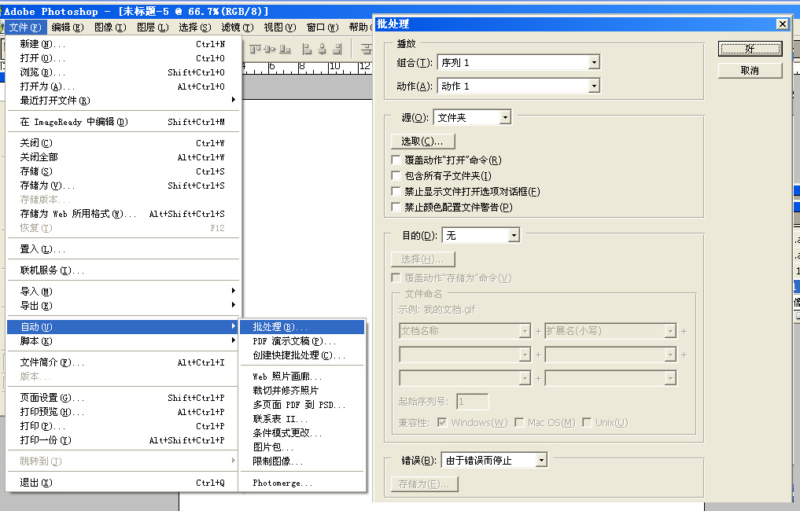This screenshot has width=800, height=511.
Task: Open the 视图 menu
Action: click(x=279, y=27)
